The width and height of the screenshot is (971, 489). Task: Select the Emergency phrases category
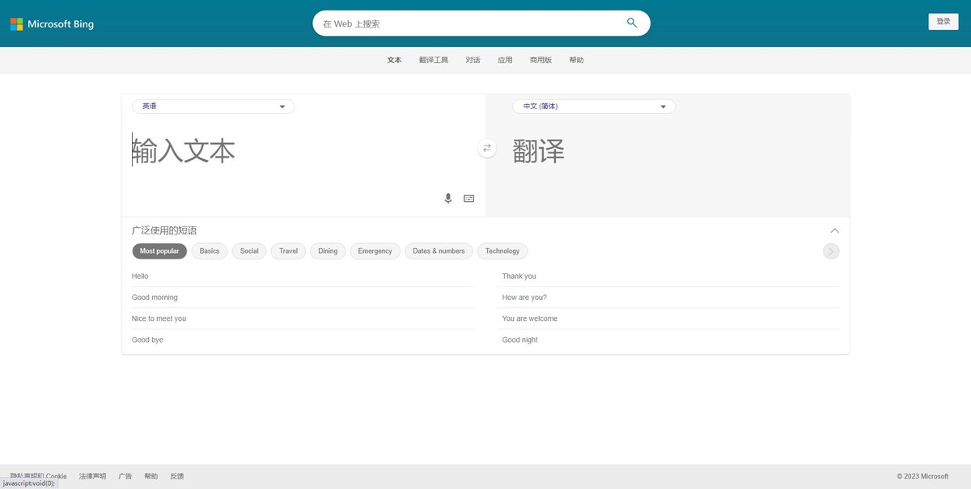click(375, 251)
